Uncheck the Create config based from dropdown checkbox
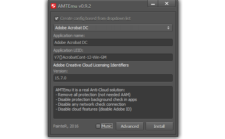The height and width of the screenshot is (139, 225). (x=56, y=18)
